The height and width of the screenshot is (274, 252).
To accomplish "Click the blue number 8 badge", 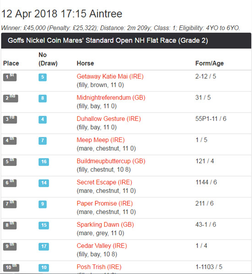I will [43, 98].
